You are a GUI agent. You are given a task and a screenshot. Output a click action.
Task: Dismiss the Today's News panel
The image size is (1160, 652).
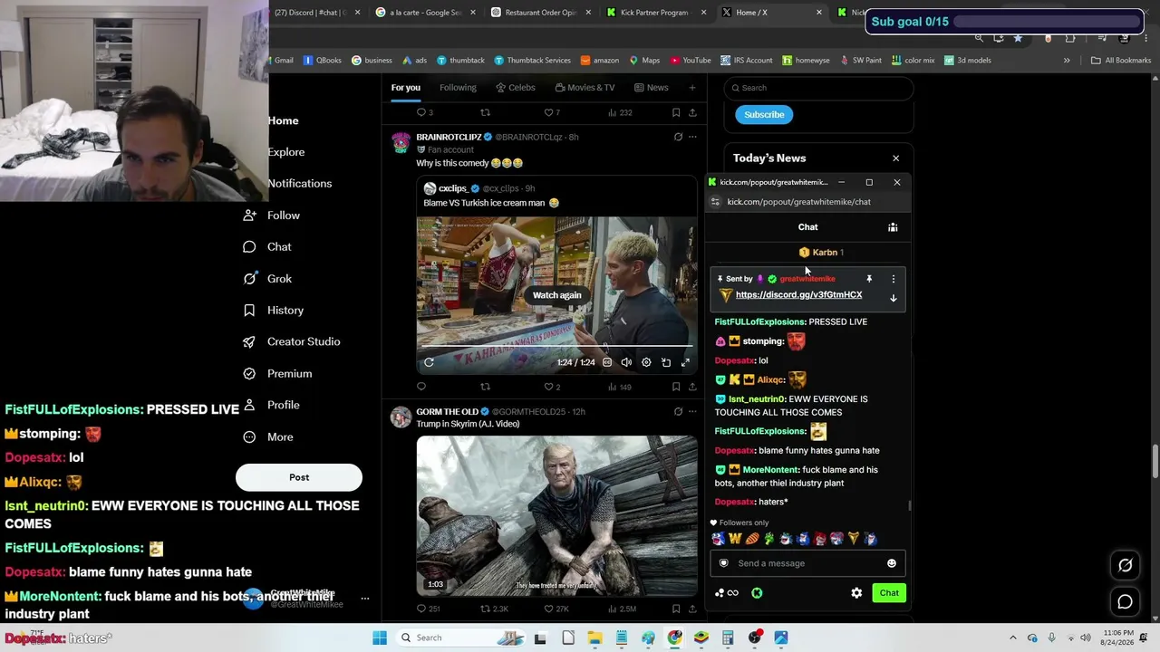point(895,158)
